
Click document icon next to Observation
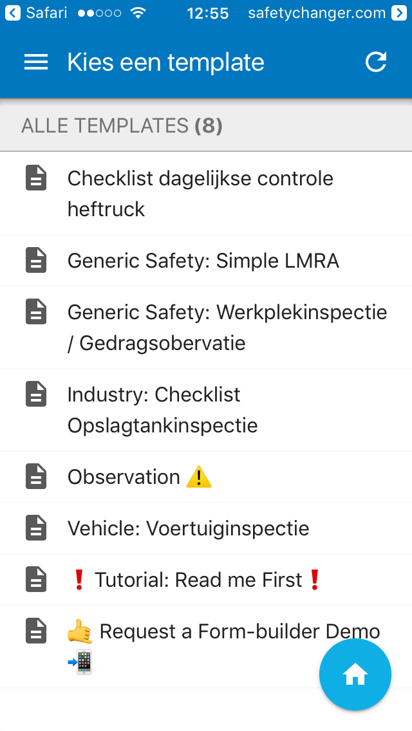point(36,477)
